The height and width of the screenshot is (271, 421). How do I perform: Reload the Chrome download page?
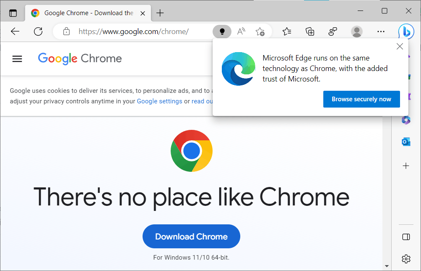[x=38, y=31]
